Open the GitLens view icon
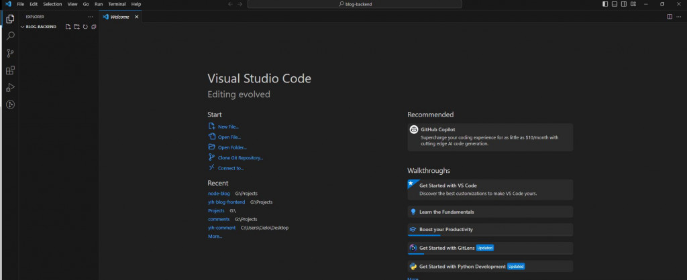This screenshot has width=687, height=280. pos(10,104)
